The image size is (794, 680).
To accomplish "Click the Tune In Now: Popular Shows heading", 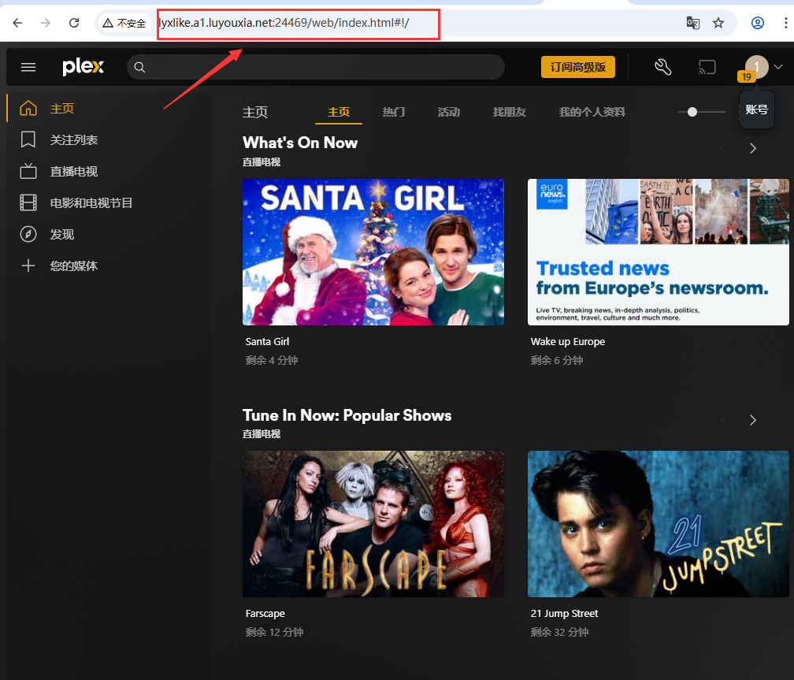I will 347,415.
